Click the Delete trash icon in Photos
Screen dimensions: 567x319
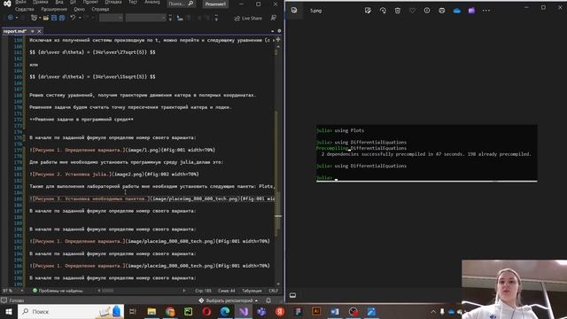(398, 11)
